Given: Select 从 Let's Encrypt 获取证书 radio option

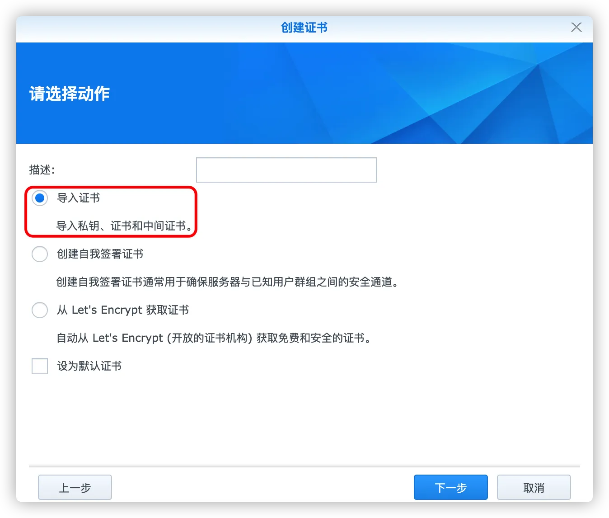Looking at the screenshot, I should 40,310.
